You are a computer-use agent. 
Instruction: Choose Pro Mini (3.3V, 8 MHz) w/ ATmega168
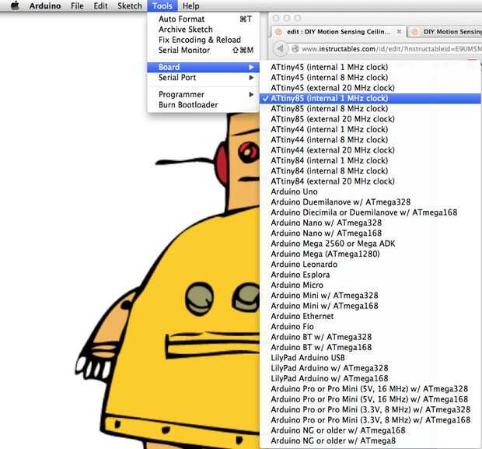[370, 420]
